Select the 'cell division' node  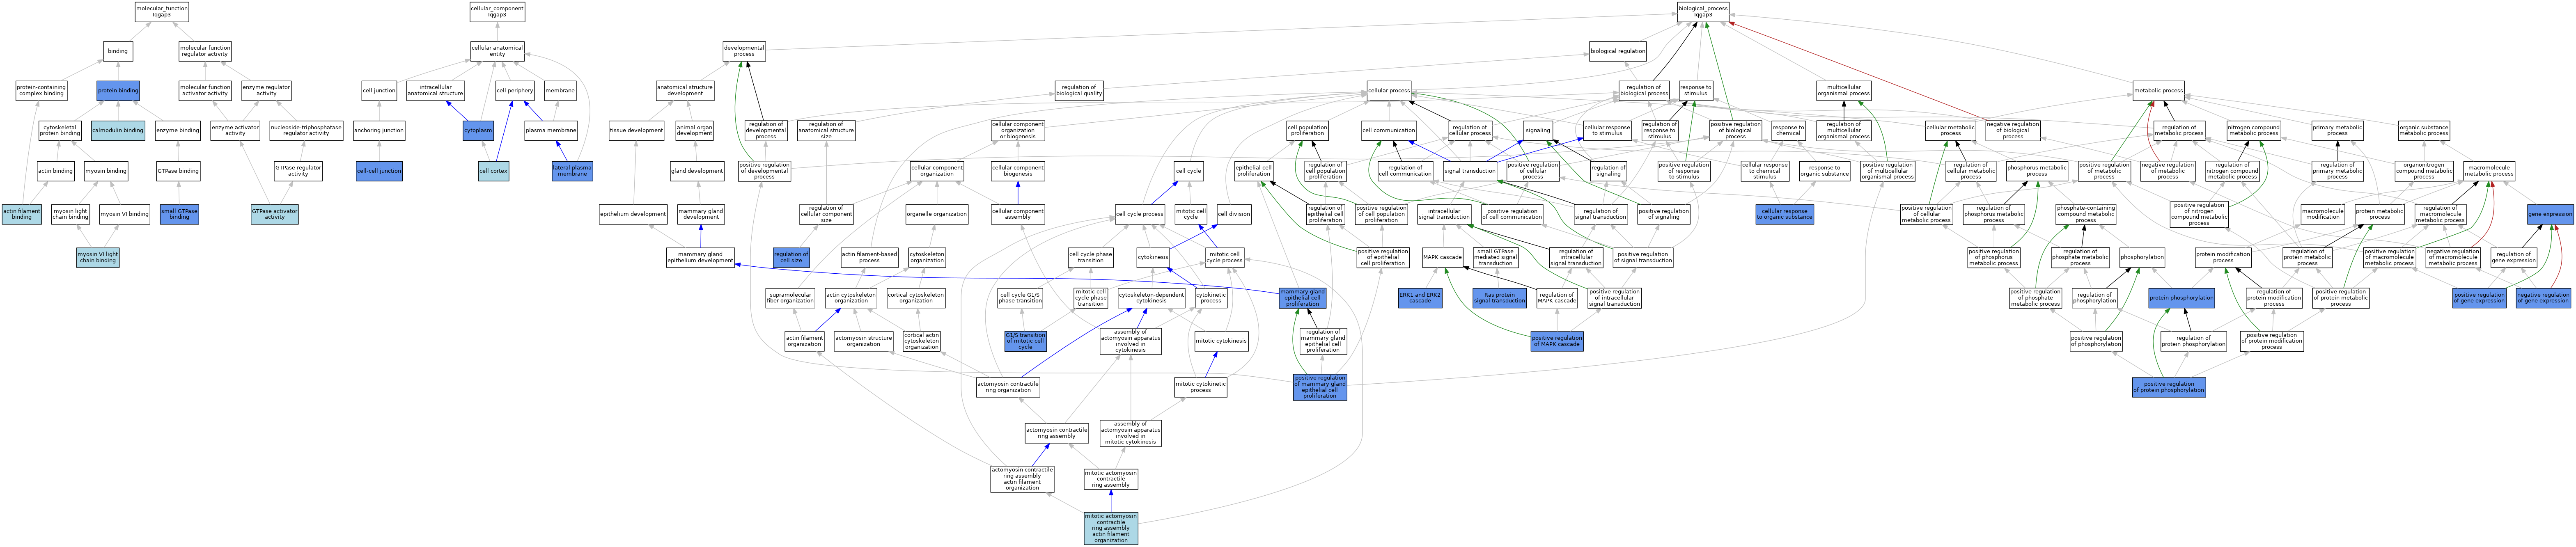click(x=1234, y=214)
